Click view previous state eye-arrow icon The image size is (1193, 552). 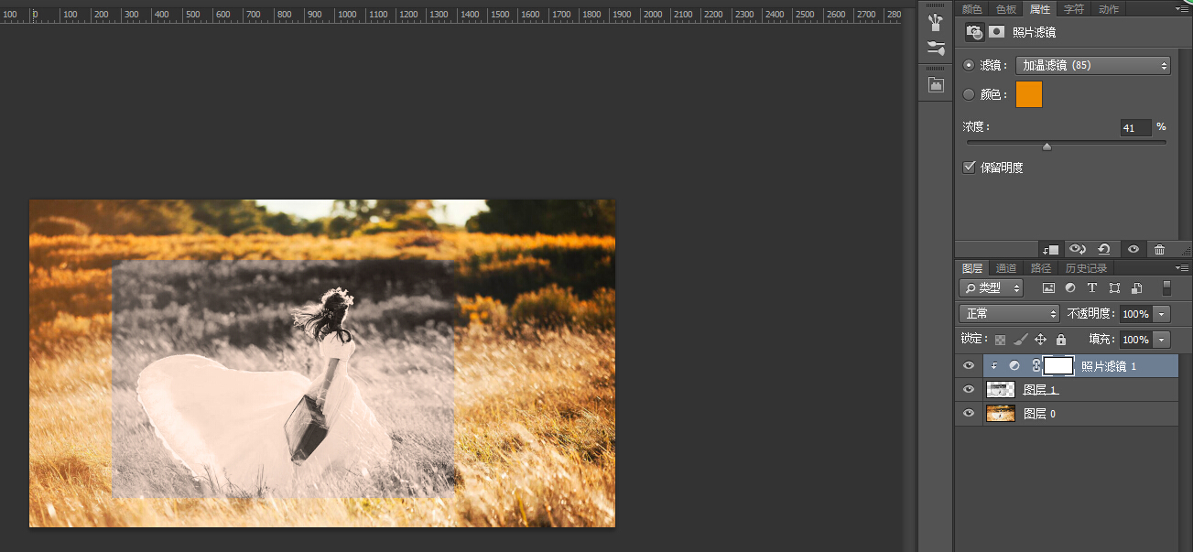pyautogui.click(x=1078, y=249)
